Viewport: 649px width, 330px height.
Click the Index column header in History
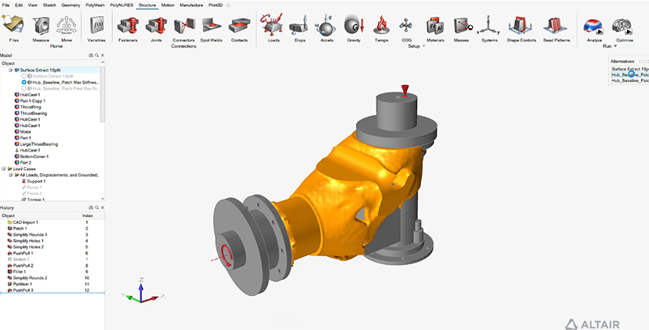pyautogui.click(x=88, y=216)
